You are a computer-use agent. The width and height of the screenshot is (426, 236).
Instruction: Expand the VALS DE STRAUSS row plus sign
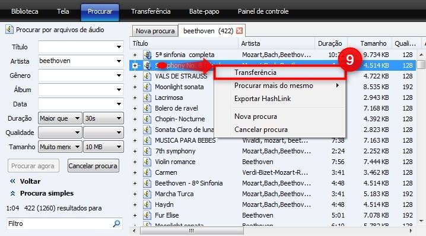[135, 76]
